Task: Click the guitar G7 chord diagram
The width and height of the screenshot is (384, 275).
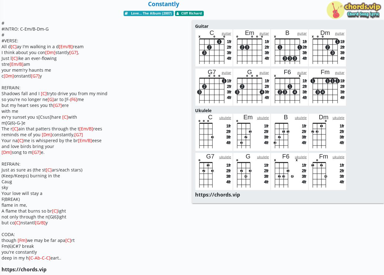Action: click(214, 87)
